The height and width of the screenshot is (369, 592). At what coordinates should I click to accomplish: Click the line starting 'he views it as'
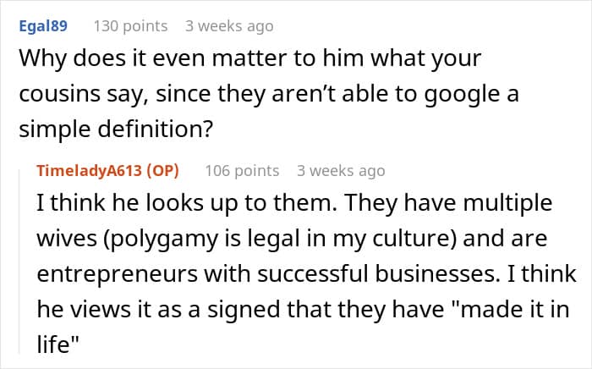[x=303, y=310]
